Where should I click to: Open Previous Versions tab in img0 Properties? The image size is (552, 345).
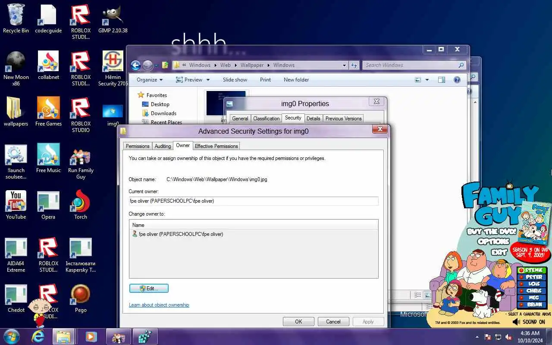(343, 119)
